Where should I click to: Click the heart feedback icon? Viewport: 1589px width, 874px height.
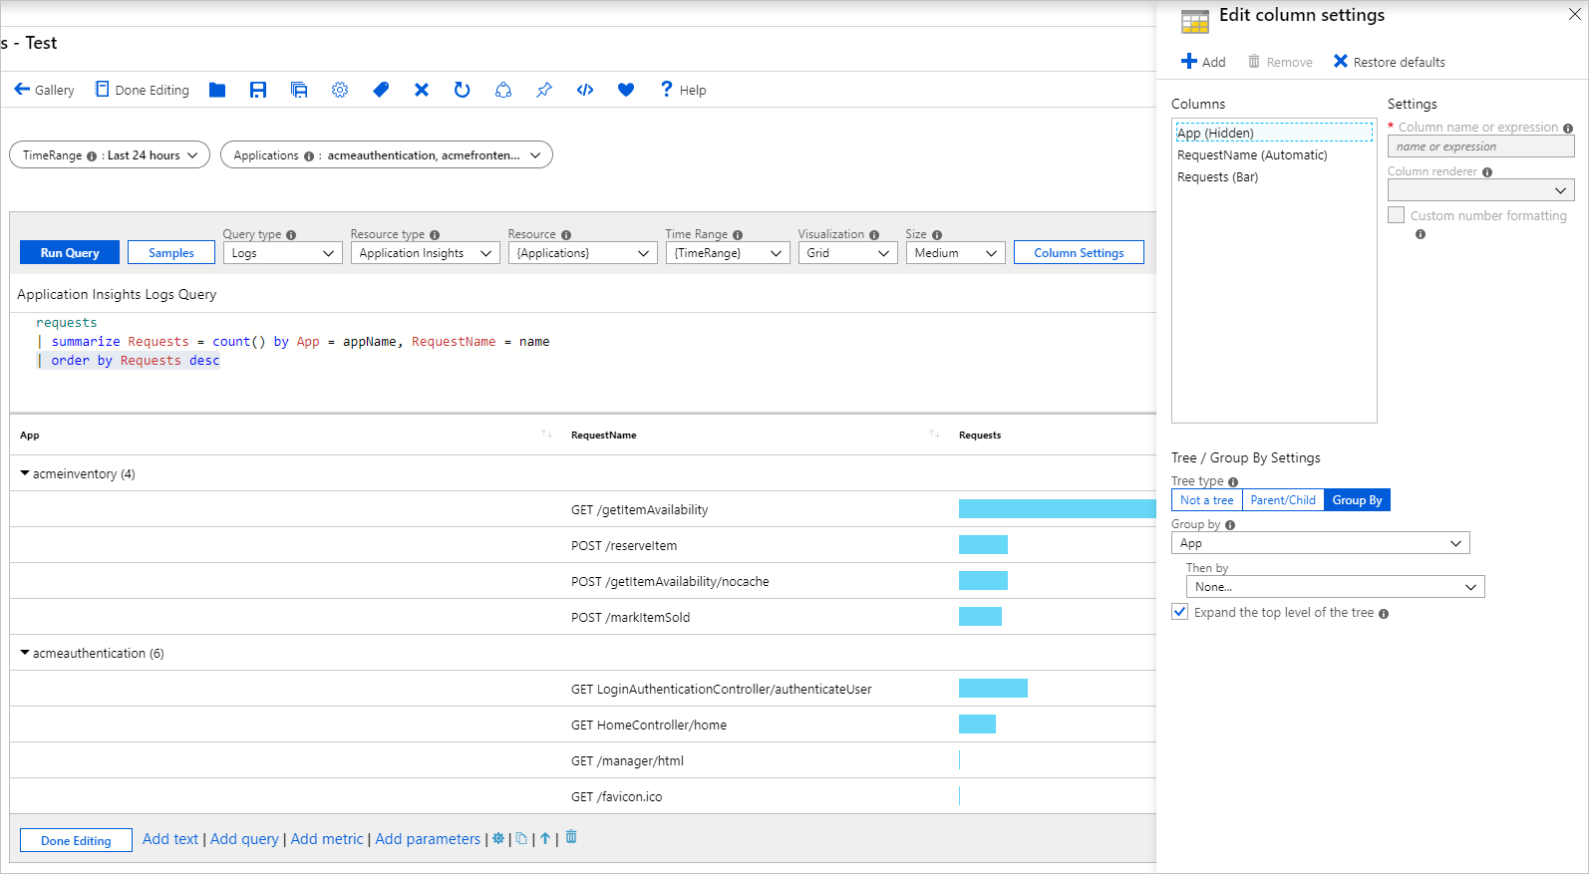(626, 90)
